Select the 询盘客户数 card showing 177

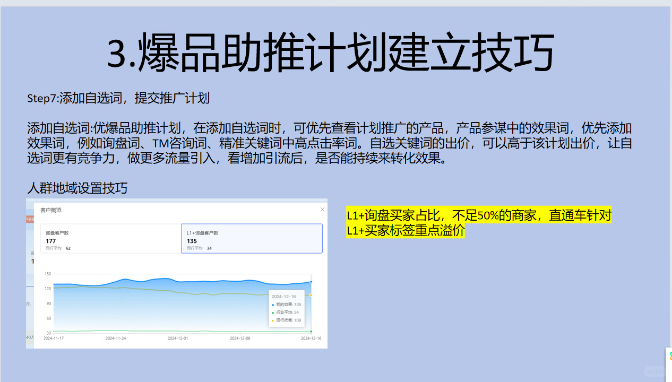111,238
